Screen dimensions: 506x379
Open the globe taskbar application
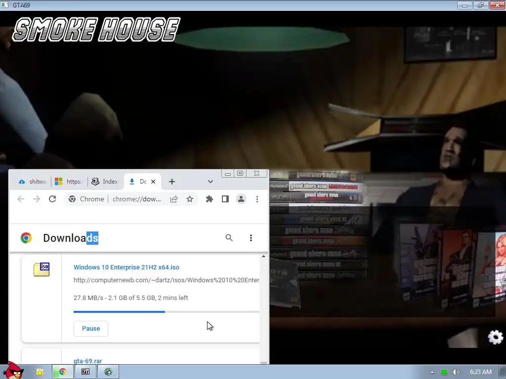pyautogui.click(x=108, y=372)
